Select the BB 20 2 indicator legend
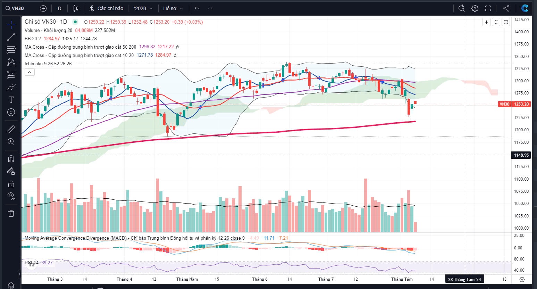The image size is (537, 289). (x=33, y=39)
